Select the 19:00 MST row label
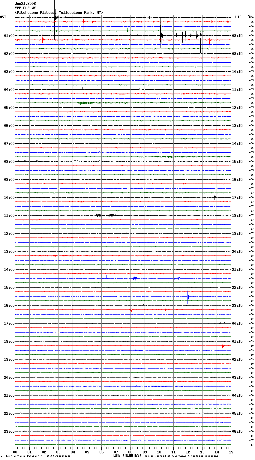This screenshot has height=460, width=255. pyautogui.click(x=9, y=359)
